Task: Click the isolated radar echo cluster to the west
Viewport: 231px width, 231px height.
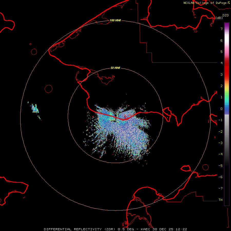Action: (x=35, y=109)
